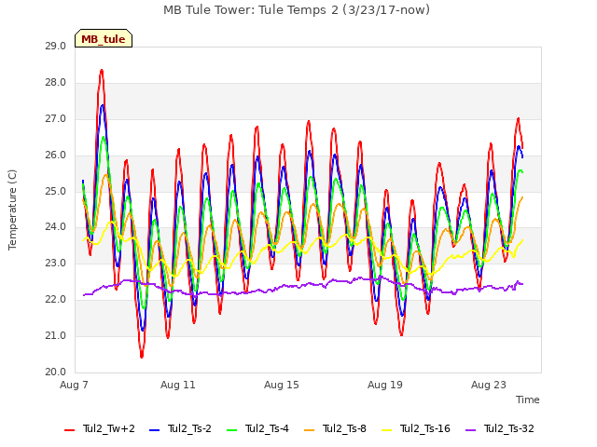Click the Aug 15 x-axis tick label
This screenshot has height=447, width=597.
tap(282, 385)
